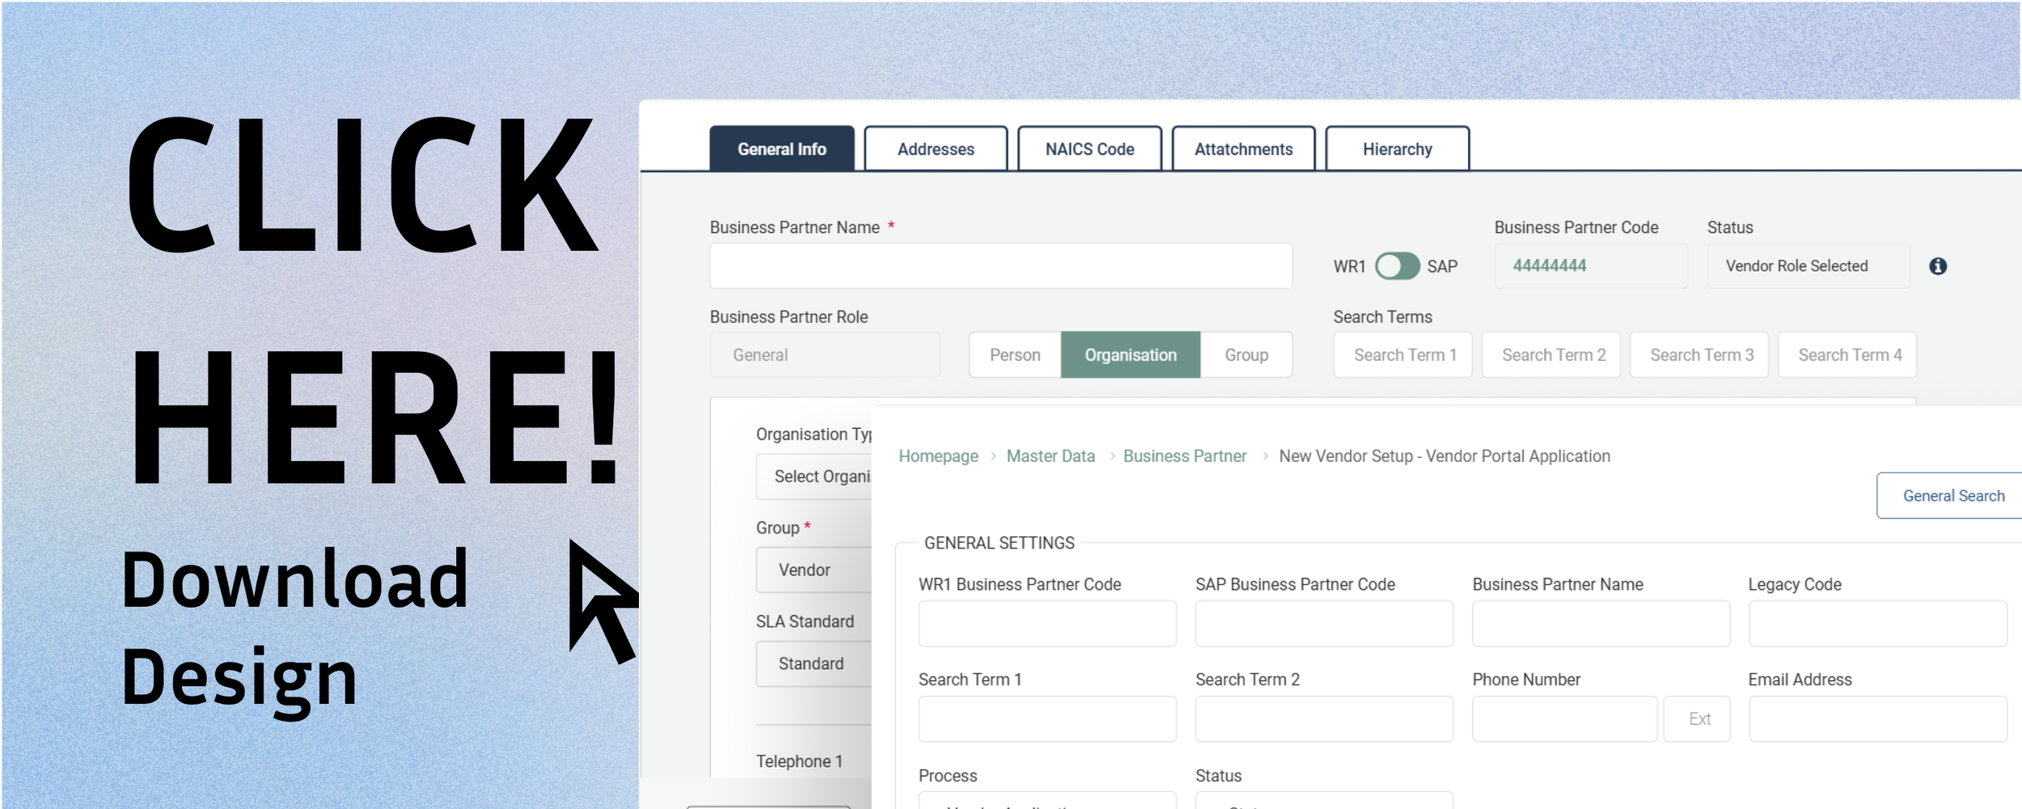Click the Vendor Role Selected status field

tap(1808, 266)
